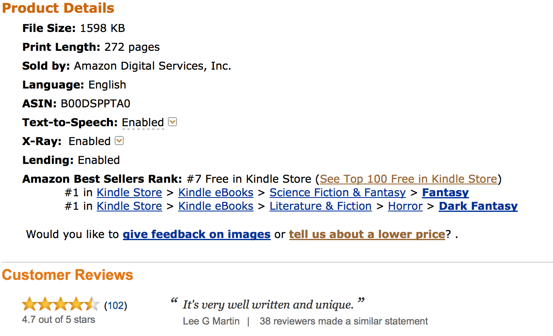This screenshot has height=336, width=553.
Task: Expand the X-Ray info dropdown arrow
Action: coord(119,141)
